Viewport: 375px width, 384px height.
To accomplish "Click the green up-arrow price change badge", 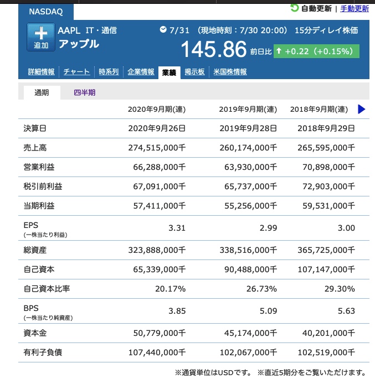I will (316, 51).
